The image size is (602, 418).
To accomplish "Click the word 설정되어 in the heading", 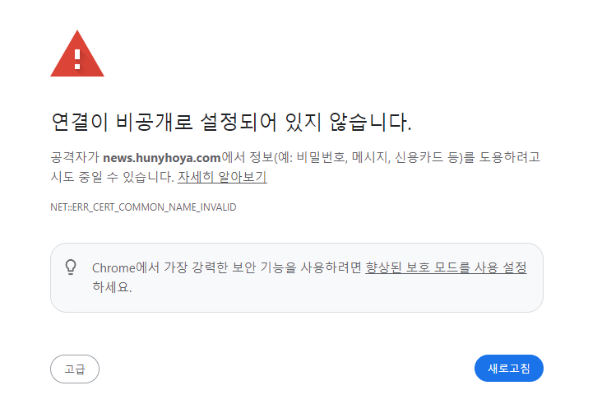I will click(238, 122).
